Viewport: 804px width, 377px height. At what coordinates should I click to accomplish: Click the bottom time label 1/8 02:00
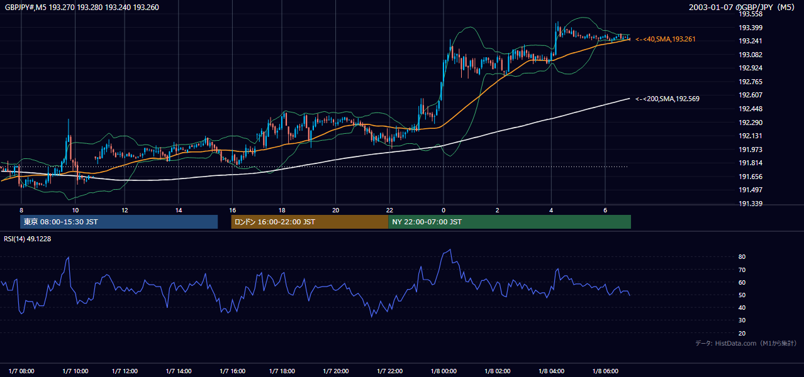(x=497, y=371)
